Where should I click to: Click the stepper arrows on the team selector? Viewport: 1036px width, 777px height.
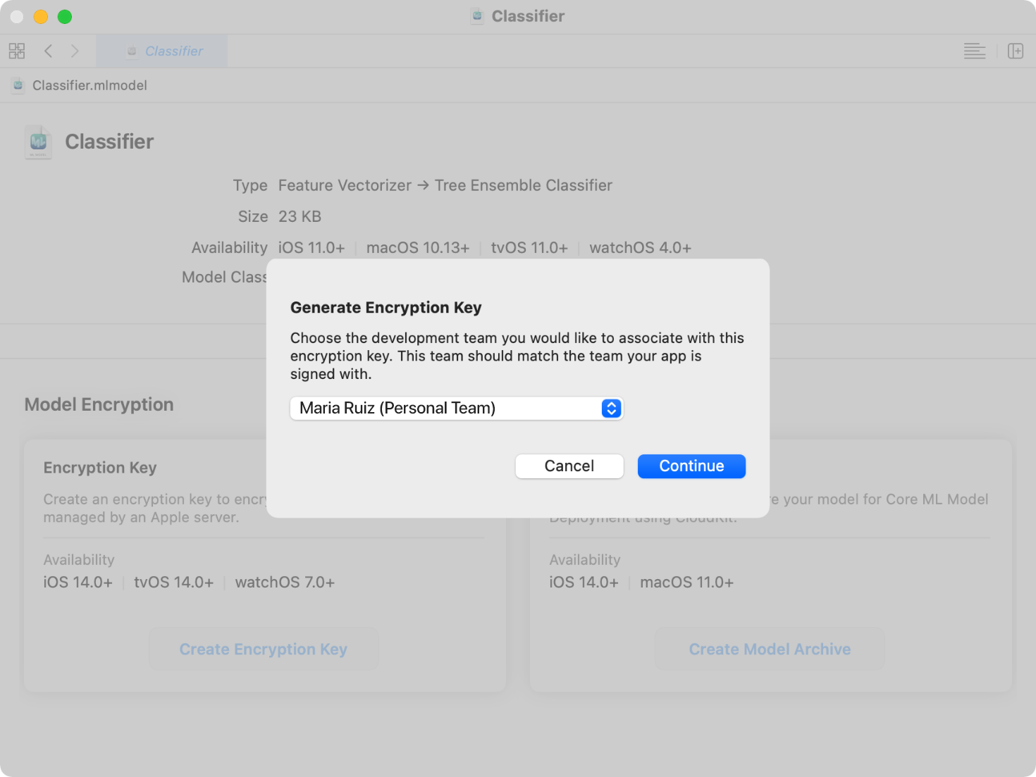pyautogui.click(x=611, y=408)
